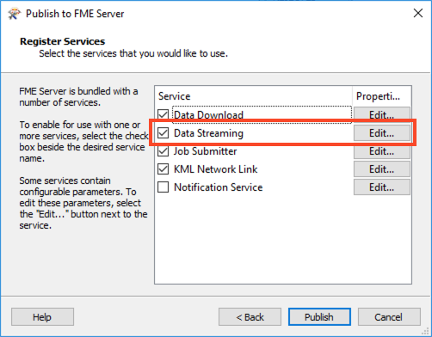Screen dimensions: 432x337
Task: Click the resize grip at dialog corner
Action: (426, 332)
